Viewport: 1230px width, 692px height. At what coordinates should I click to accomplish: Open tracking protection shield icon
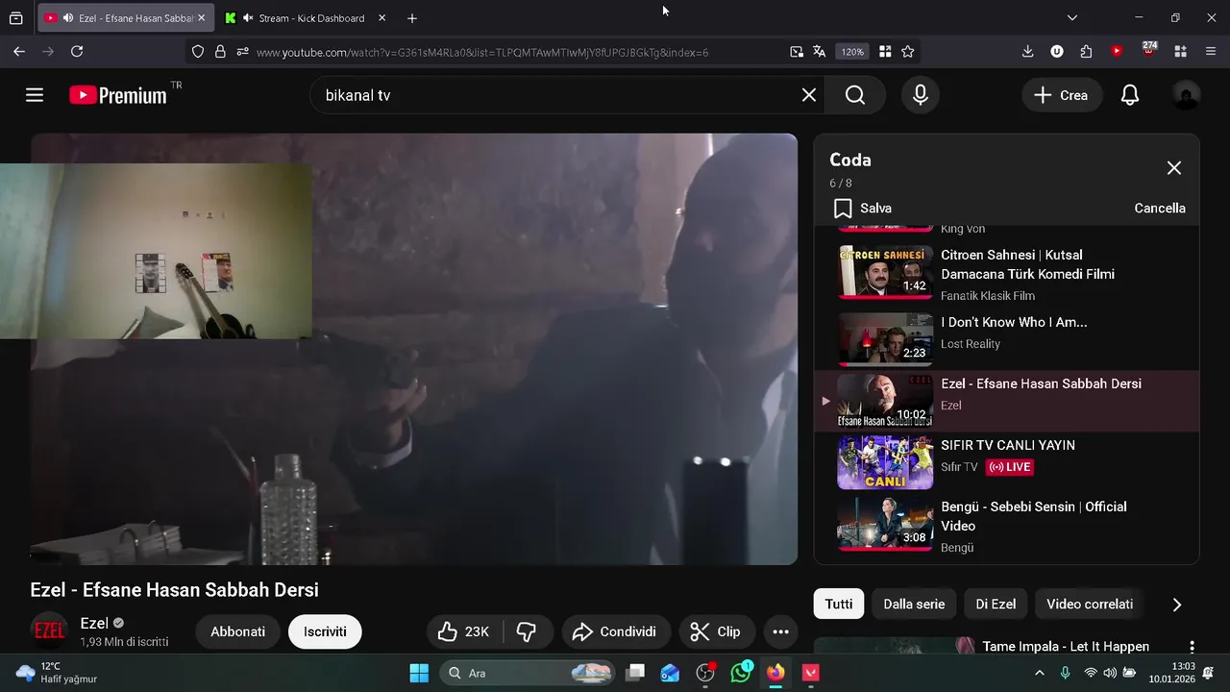tap(198, 52)
